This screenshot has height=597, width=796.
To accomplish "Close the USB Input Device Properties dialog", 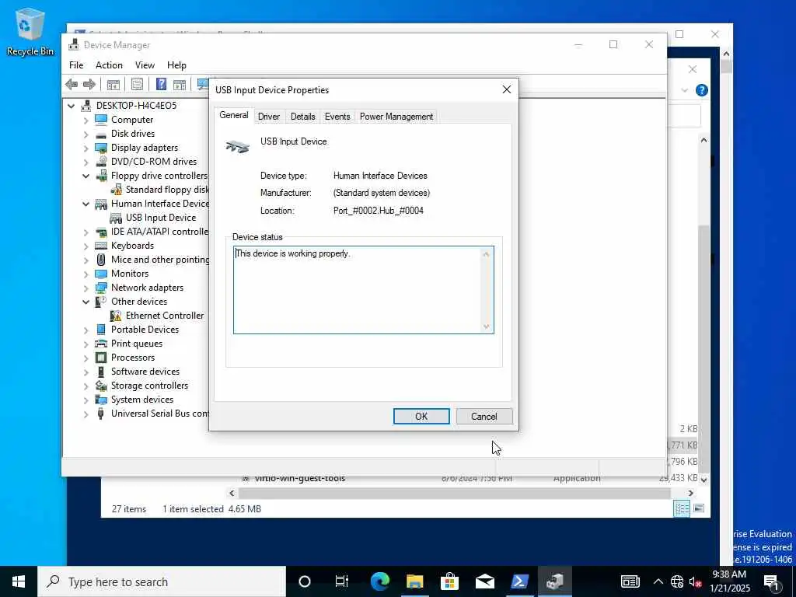I will point(506,90).
